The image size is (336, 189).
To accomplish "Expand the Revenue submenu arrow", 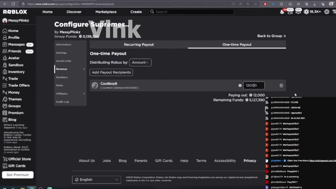I will point(84,69).
